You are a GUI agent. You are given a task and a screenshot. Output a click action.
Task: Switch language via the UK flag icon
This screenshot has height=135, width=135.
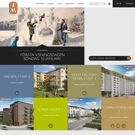(x=109, y=4)
